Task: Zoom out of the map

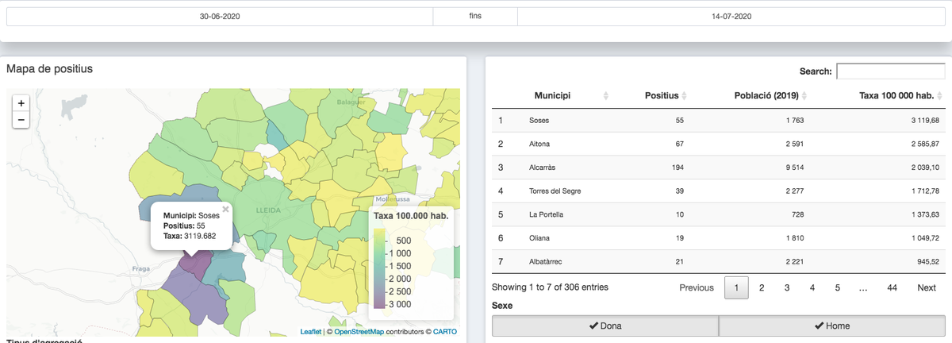Action: tap(21, 121)
